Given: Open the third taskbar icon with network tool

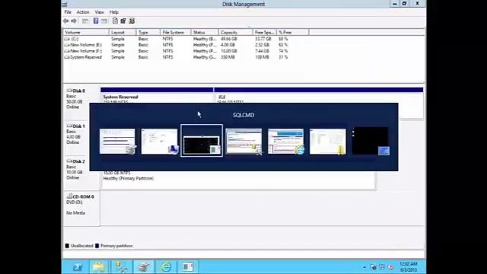Looking at the screenshot, I should point(121,267).
